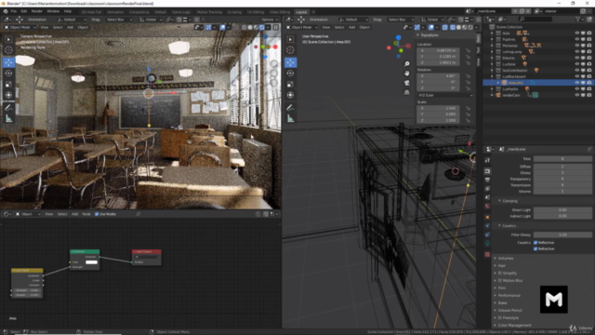Viewport: 595px width, 335px height.
Task: Click the Blender logo menu icon
Action: pyautogui.click(x=5, y=11)
